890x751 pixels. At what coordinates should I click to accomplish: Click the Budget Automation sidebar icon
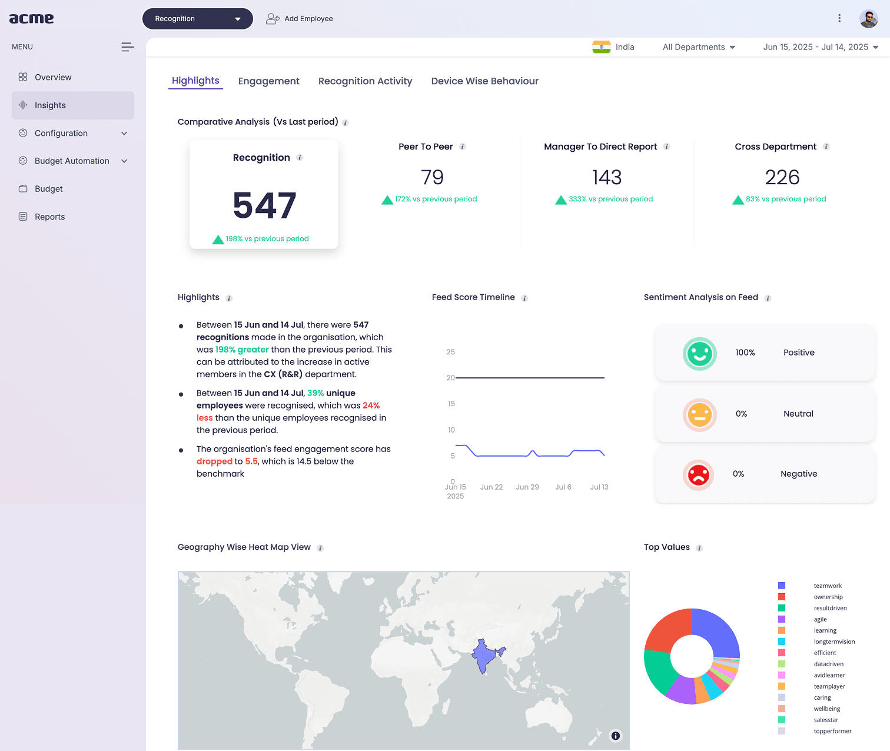[23, 161]
